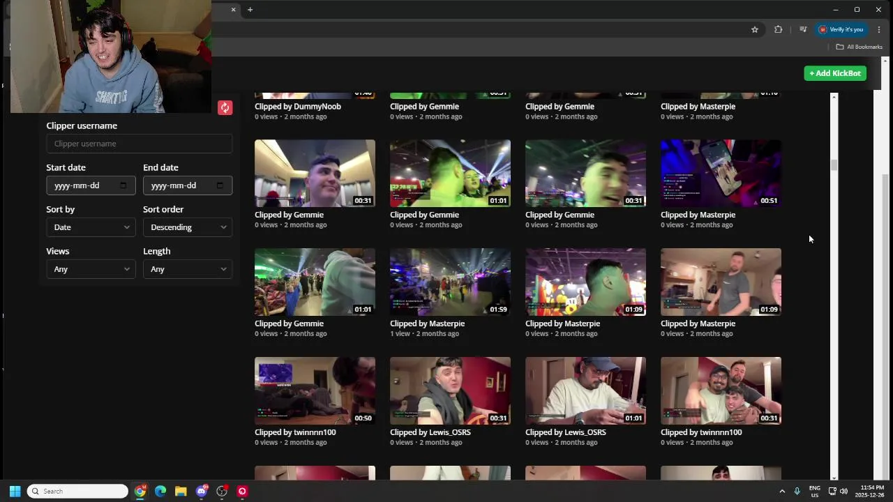Play the twinnnn100 clip lasting 00:50
The height and width of the screenshot is (502, 893).
tap(315, 390)
